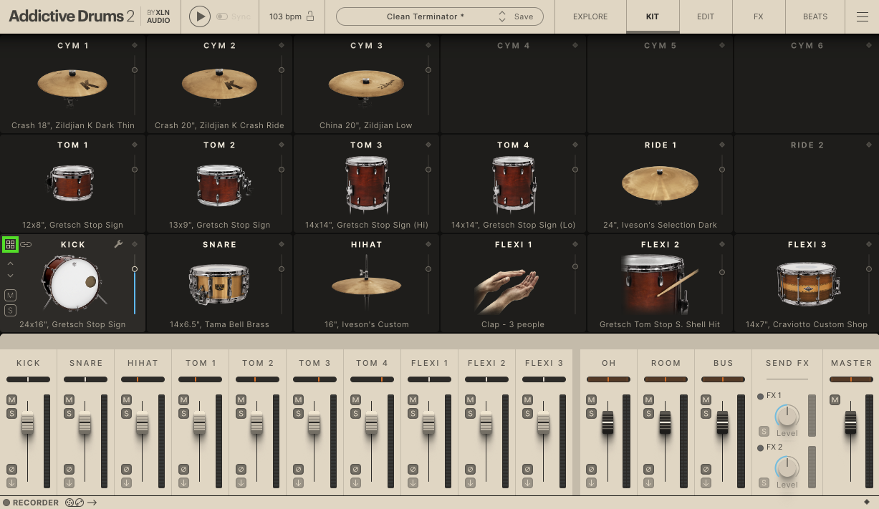Mute the HIHAT mixer channel
This screenshot has height=509, width=879.
tap(126, 400)
